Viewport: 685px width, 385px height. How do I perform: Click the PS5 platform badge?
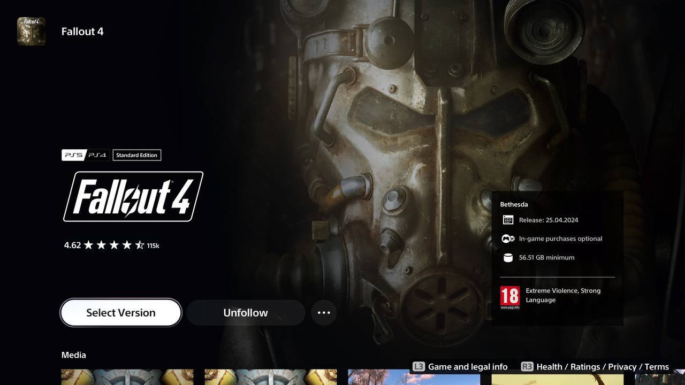pyautogui.click(x=74, y=155)
